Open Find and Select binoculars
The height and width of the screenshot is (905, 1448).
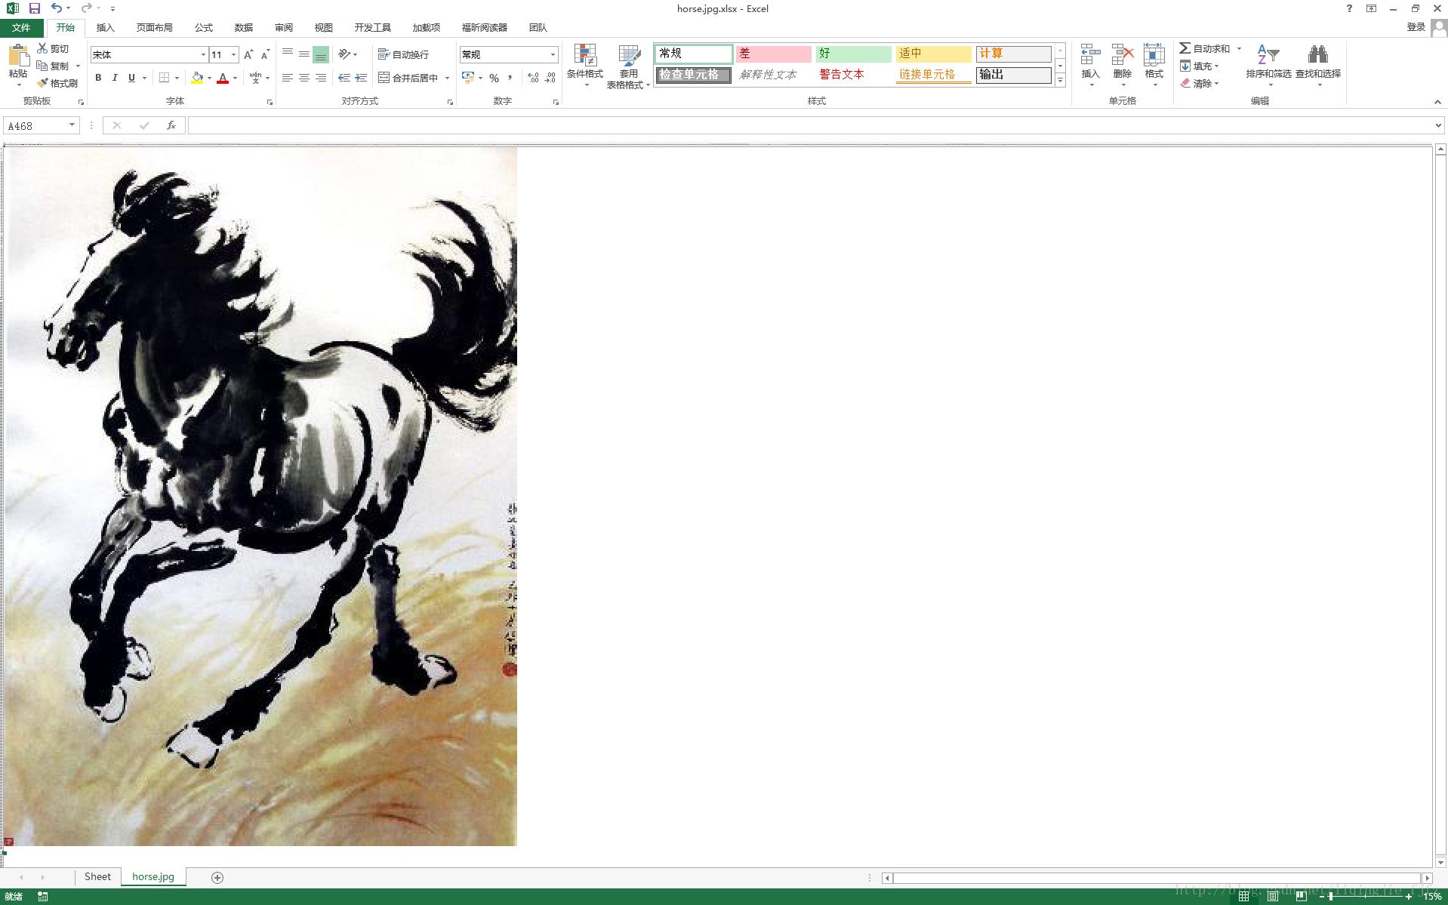1318,65
